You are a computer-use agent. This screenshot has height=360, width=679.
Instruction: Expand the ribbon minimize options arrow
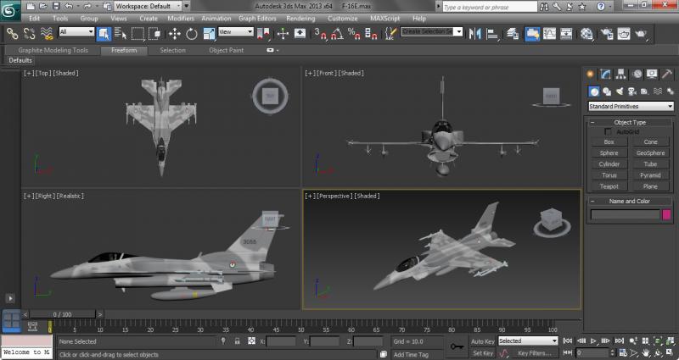tap(278, 50)
